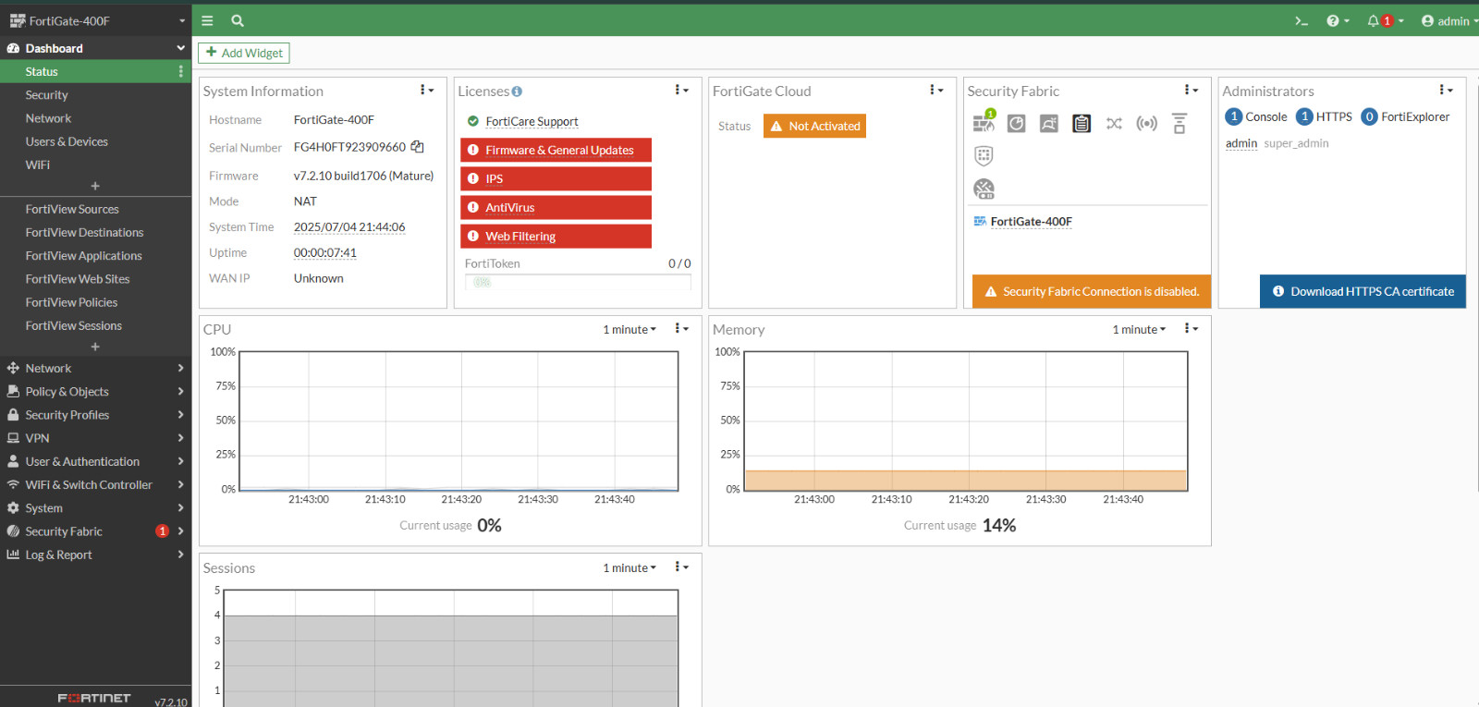Change CPU chart 1 minute time range
The height and width of the screenshot is (707, 1479).
[629, 330]
